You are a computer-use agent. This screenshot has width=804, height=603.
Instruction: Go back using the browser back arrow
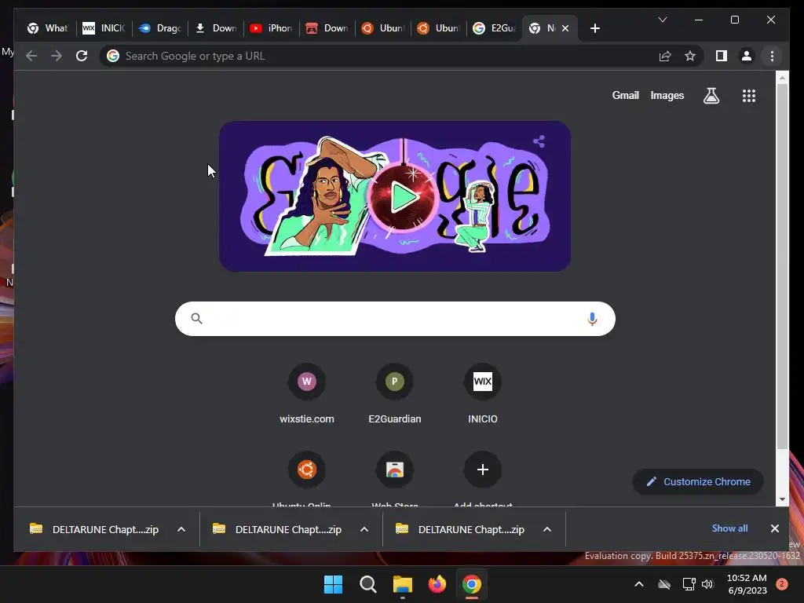[x=31, y=56]
